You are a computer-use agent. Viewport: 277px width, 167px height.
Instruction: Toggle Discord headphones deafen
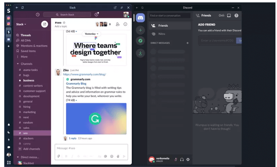(182, 159)
